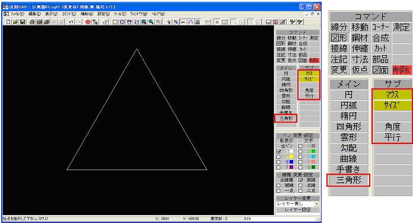Click the crosshair point icon in the toolbar

pos(169,22)
